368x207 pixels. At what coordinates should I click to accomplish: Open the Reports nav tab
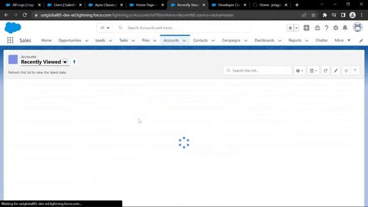pos(295,40)
